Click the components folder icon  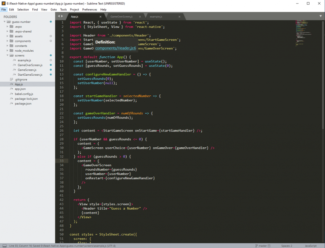click(x=12, y=41)
